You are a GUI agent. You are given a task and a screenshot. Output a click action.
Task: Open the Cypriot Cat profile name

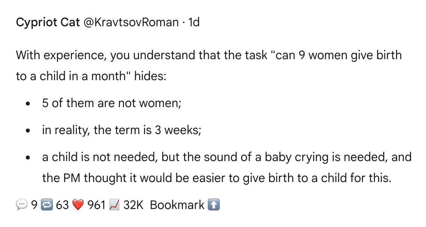point(47,22)
